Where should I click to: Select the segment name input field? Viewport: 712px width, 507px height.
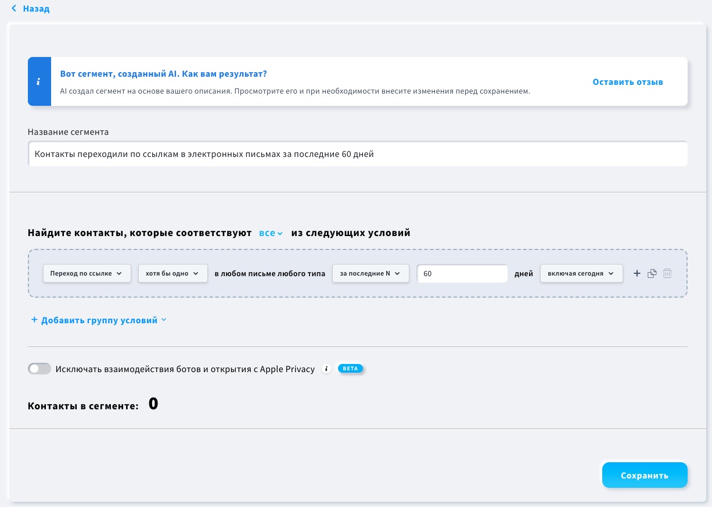coord(357,153)
